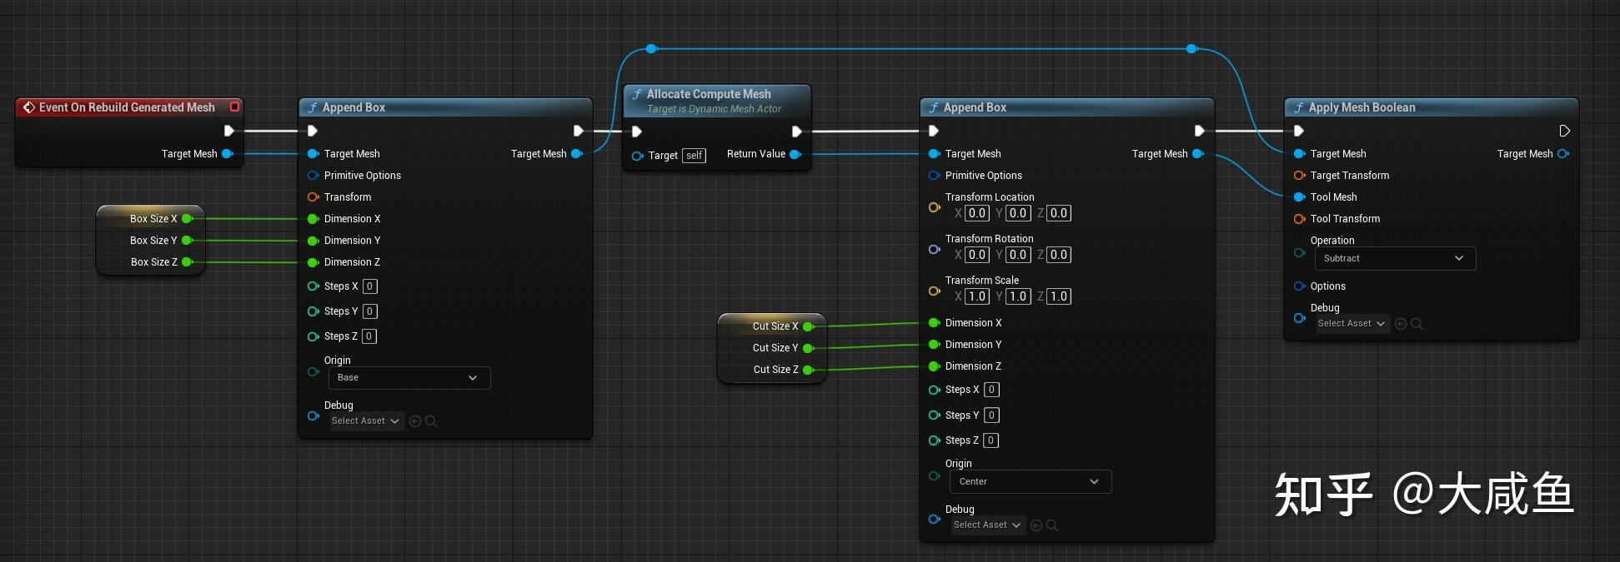Click the Transform Scale X value field
The image size is (1620, 562).
pyautogui.click(x=977, y=296)
